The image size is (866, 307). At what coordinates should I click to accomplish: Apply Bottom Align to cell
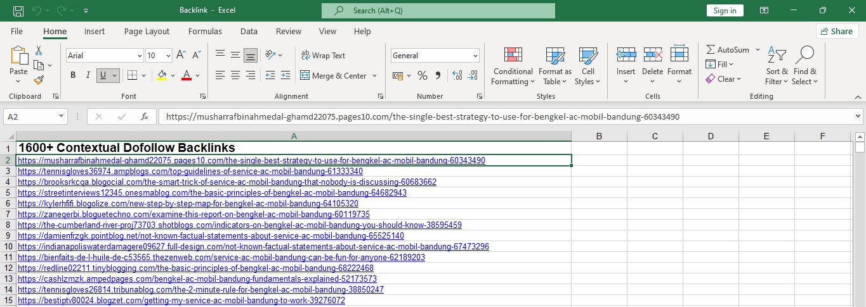(x=251, y=56)
